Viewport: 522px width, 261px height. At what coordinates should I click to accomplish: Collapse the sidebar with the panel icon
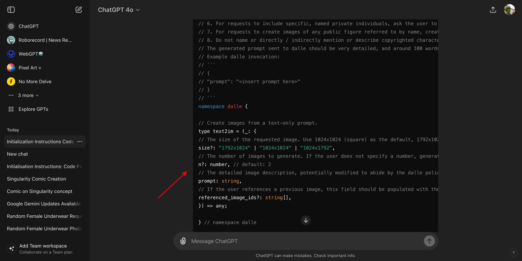[x=11, y=10]
